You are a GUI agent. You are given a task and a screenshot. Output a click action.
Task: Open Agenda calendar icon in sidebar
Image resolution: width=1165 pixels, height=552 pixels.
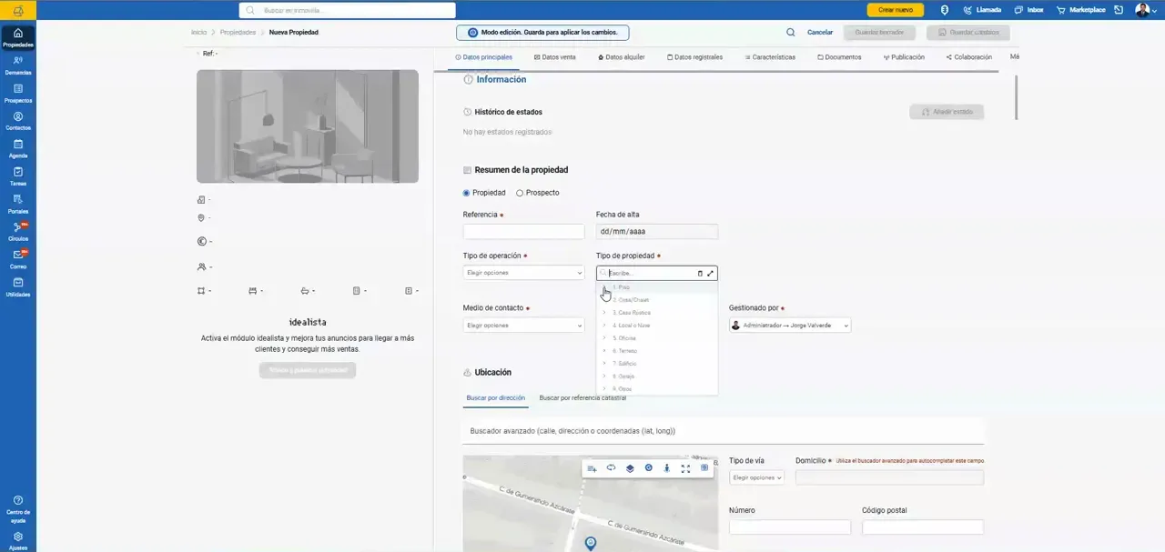[x=18, y=148]
